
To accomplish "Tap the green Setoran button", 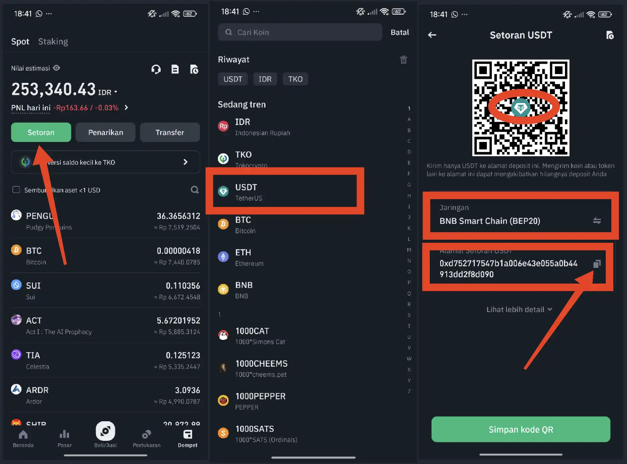I will coord(41,132).
